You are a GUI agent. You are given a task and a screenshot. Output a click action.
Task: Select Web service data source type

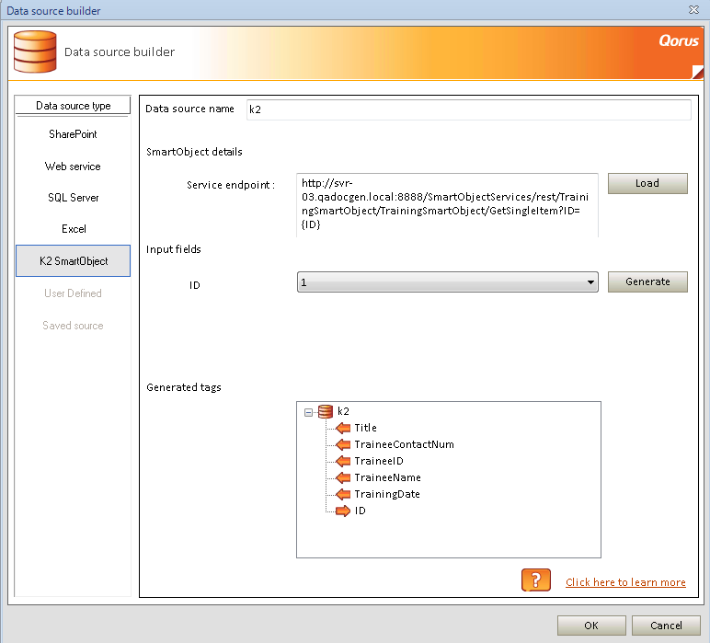[73, 166]
